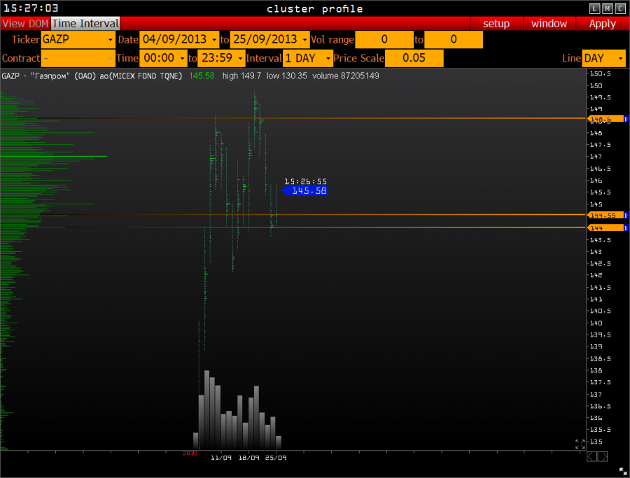The height and width of the screenshot is (478, 630).
Task: Select the 148.6 orange price level marker
Action: tap(605, 120)
